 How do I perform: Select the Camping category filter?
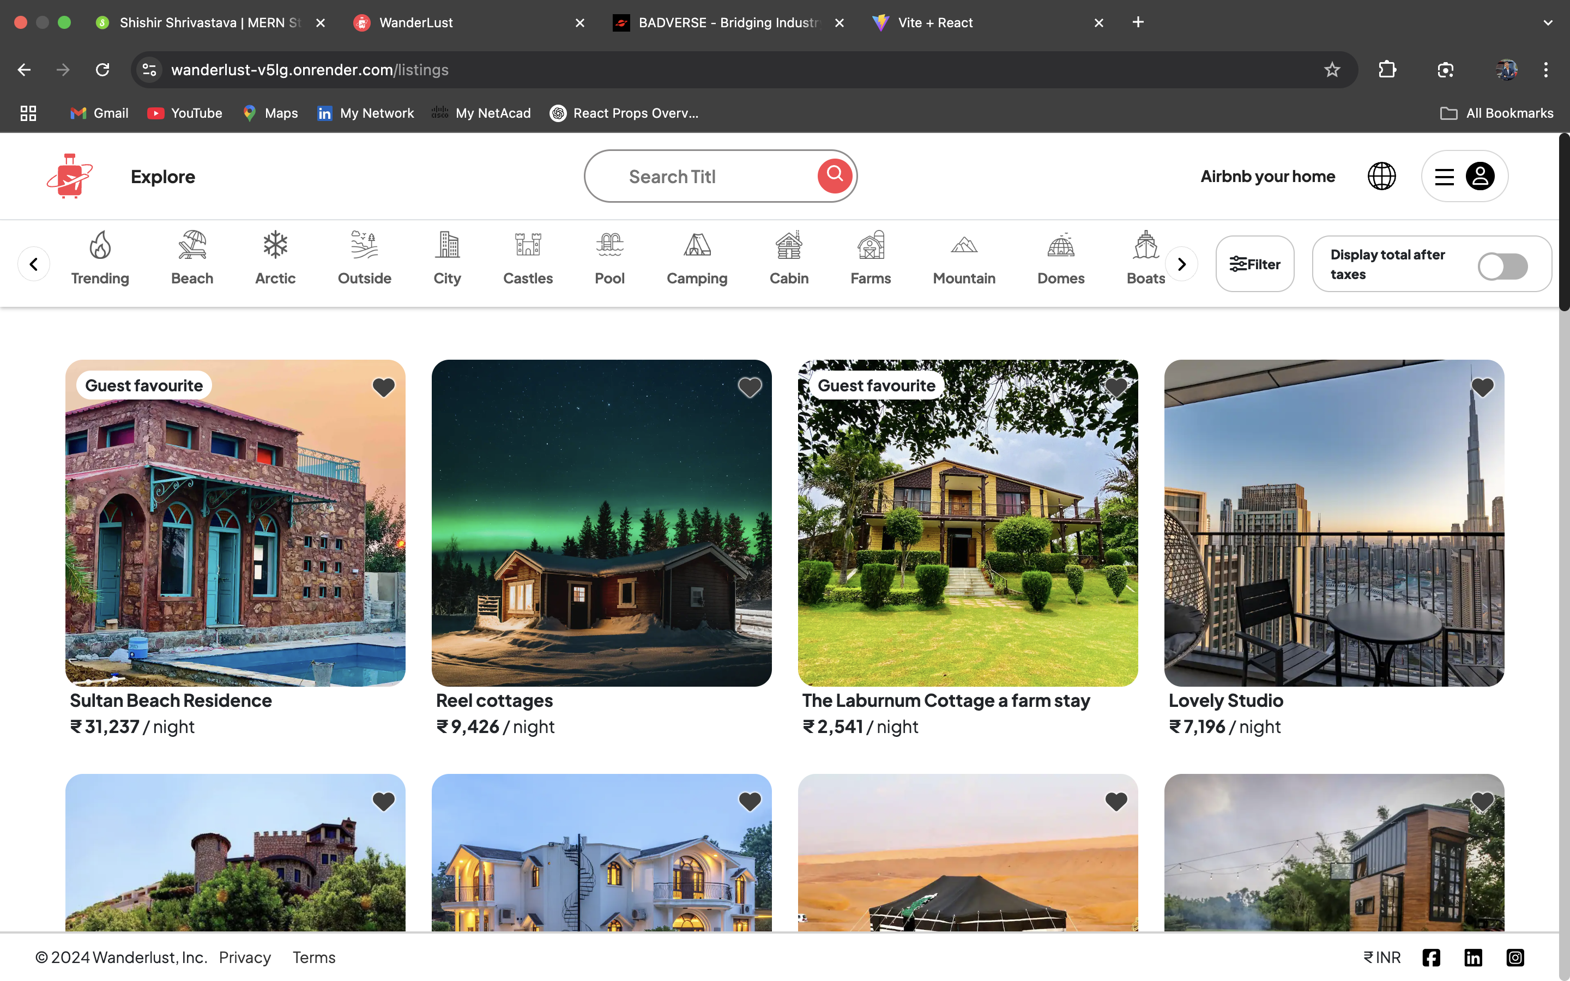tap(697, 258)
